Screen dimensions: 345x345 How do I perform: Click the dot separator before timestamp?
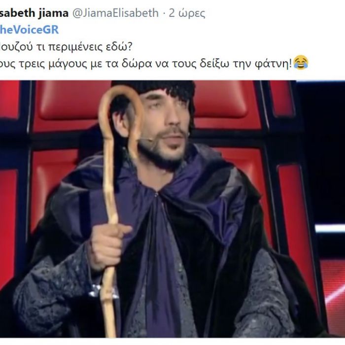click(164, 14)
